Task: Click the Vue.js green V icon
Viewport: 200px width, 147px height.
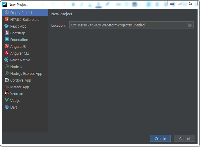Action: [7, 100]
